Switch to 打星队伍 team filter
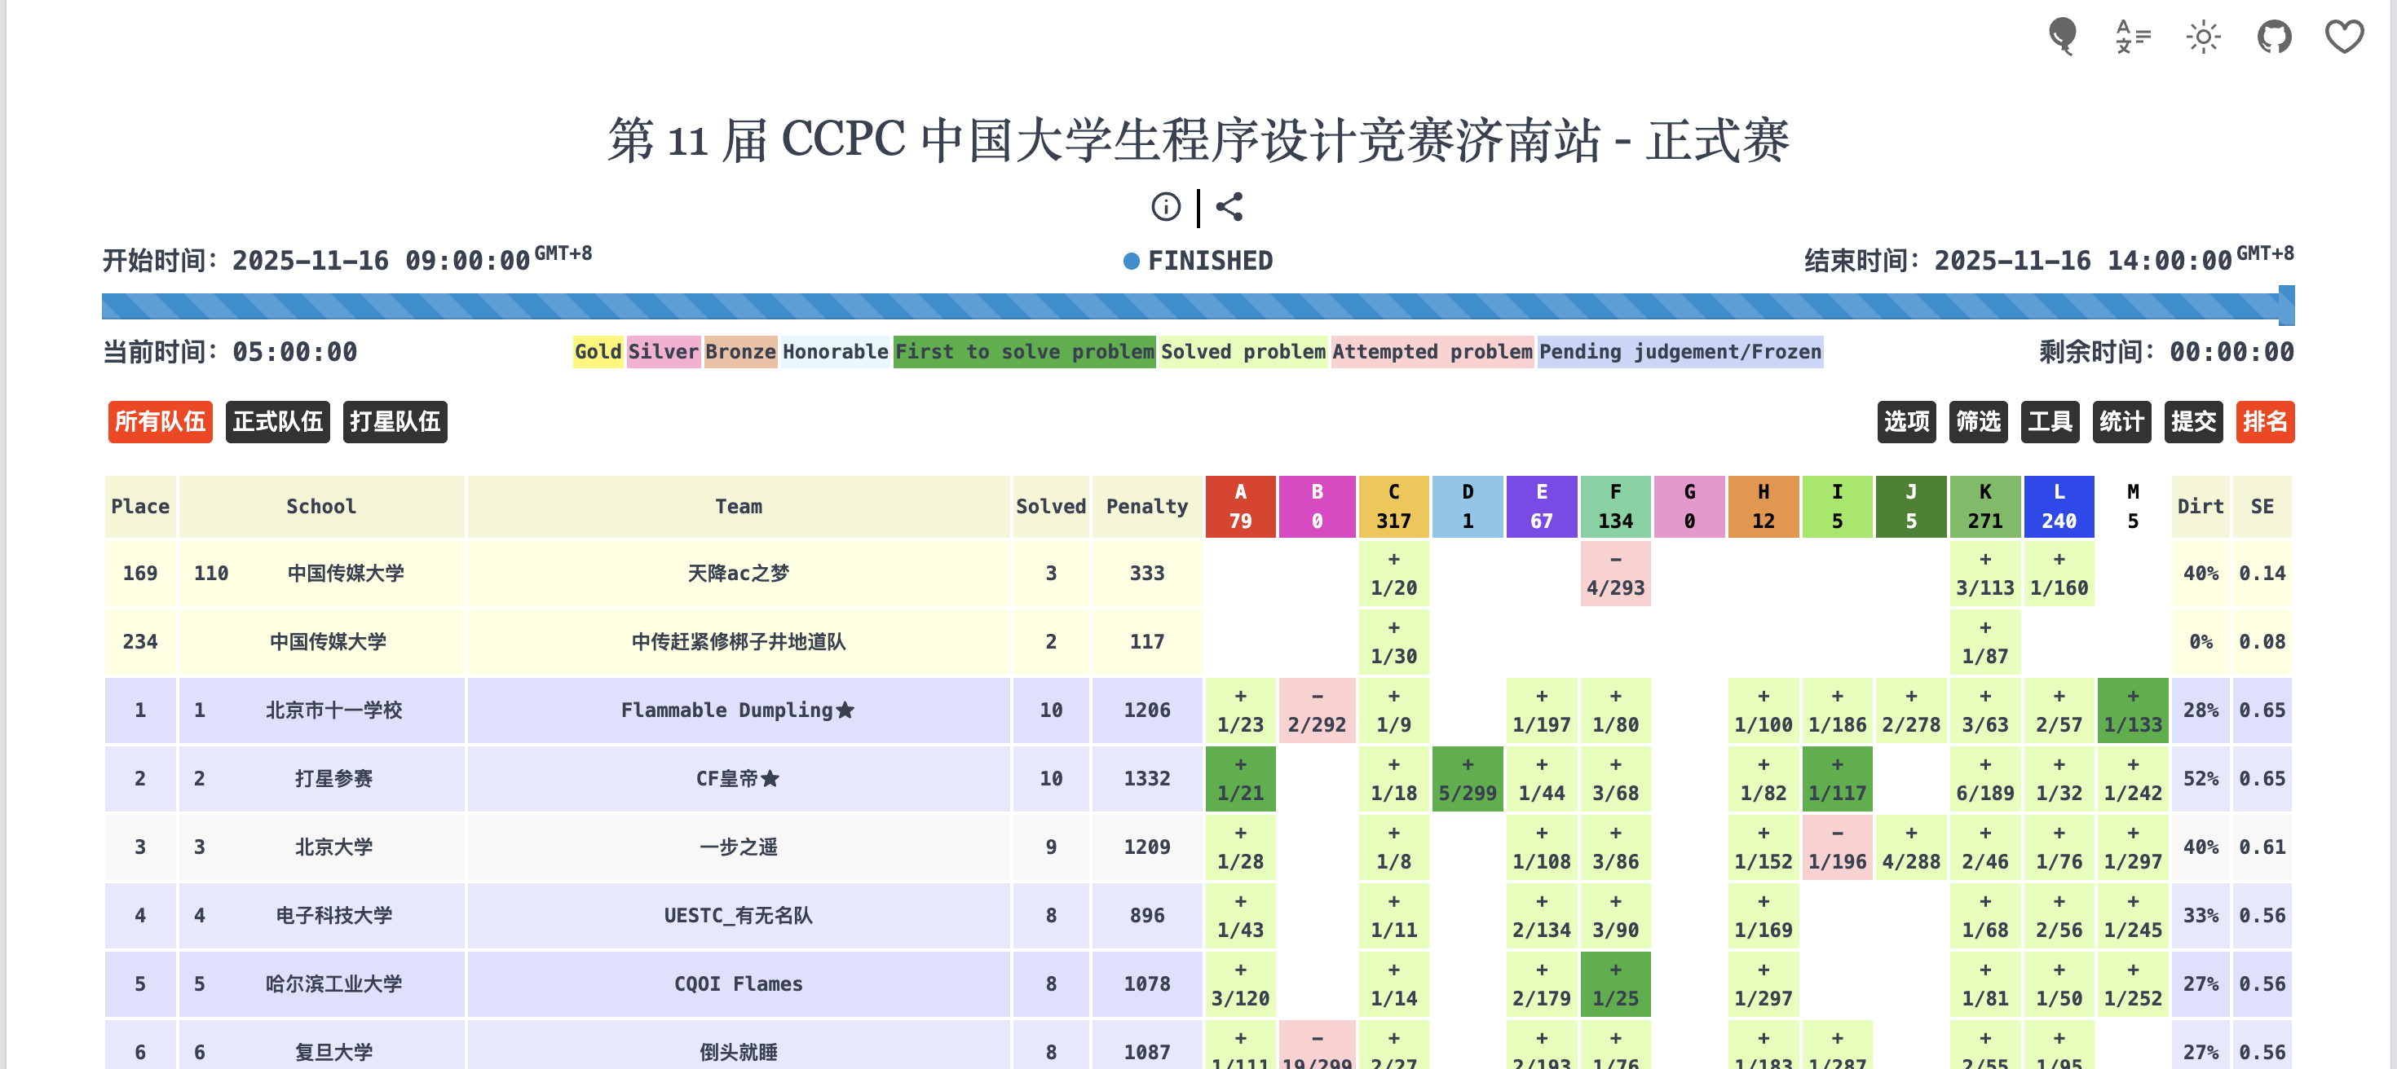Screen dimensions: 2397x1069 click(395, 422)
